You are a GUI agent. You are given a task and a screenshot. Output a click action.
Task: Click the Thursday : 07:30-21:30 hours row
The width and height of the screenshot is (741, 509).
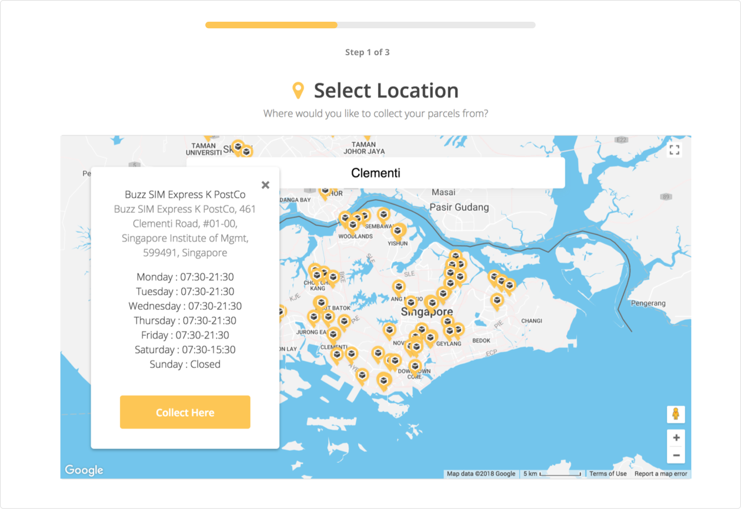185,321
